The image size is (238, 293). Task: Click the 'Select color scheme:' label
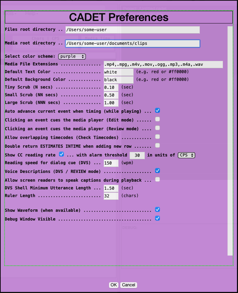click(30, 56)
